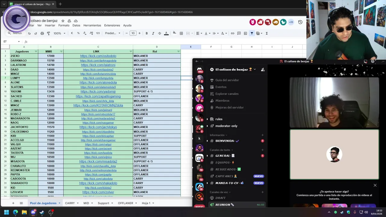Open the kick.com/lalatroni link
Viewport: 386px width, 217px height.
(98, 65)
